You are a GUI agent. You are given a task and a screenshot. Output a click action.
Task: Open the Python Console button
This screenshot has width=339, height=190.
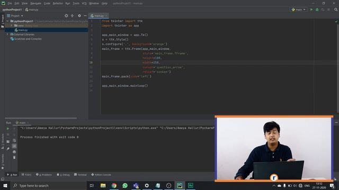tap(101, 175)
